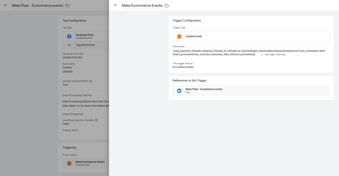Screen dimensions: 339x176
Task: Click the Object Properties heading
Action: click(73, 114)
